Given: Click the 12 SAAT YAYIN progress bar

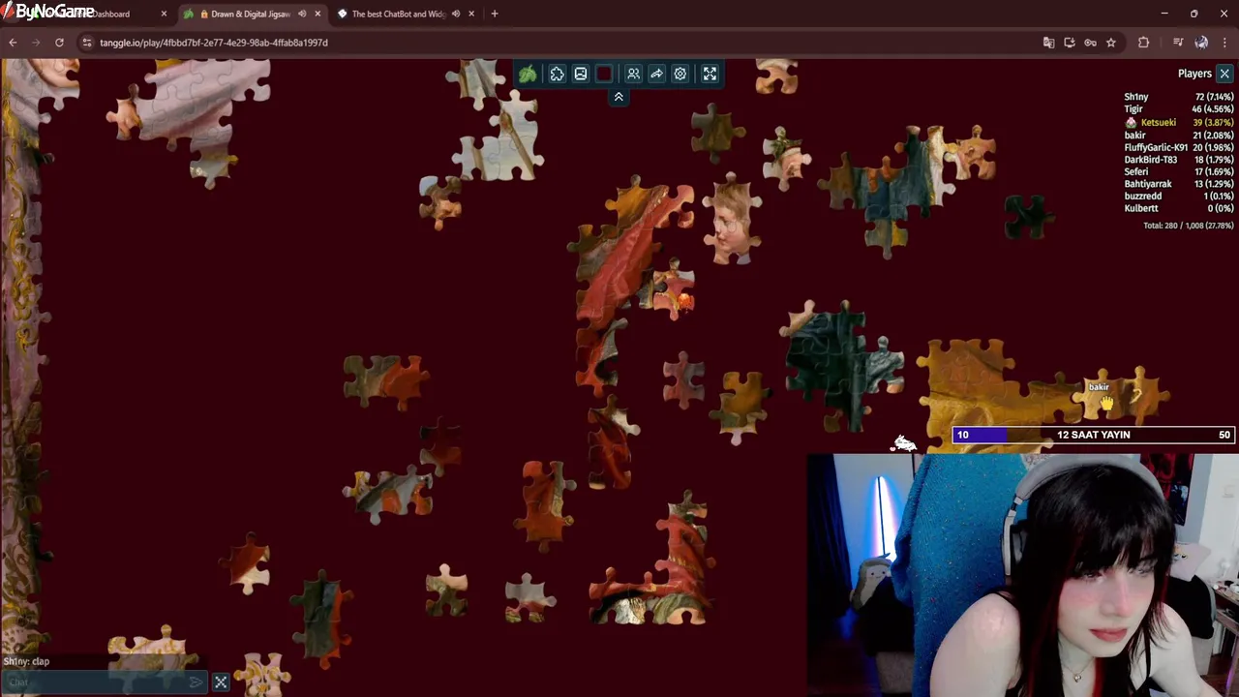Looking at the screenshot, I should pos(1094,435).
